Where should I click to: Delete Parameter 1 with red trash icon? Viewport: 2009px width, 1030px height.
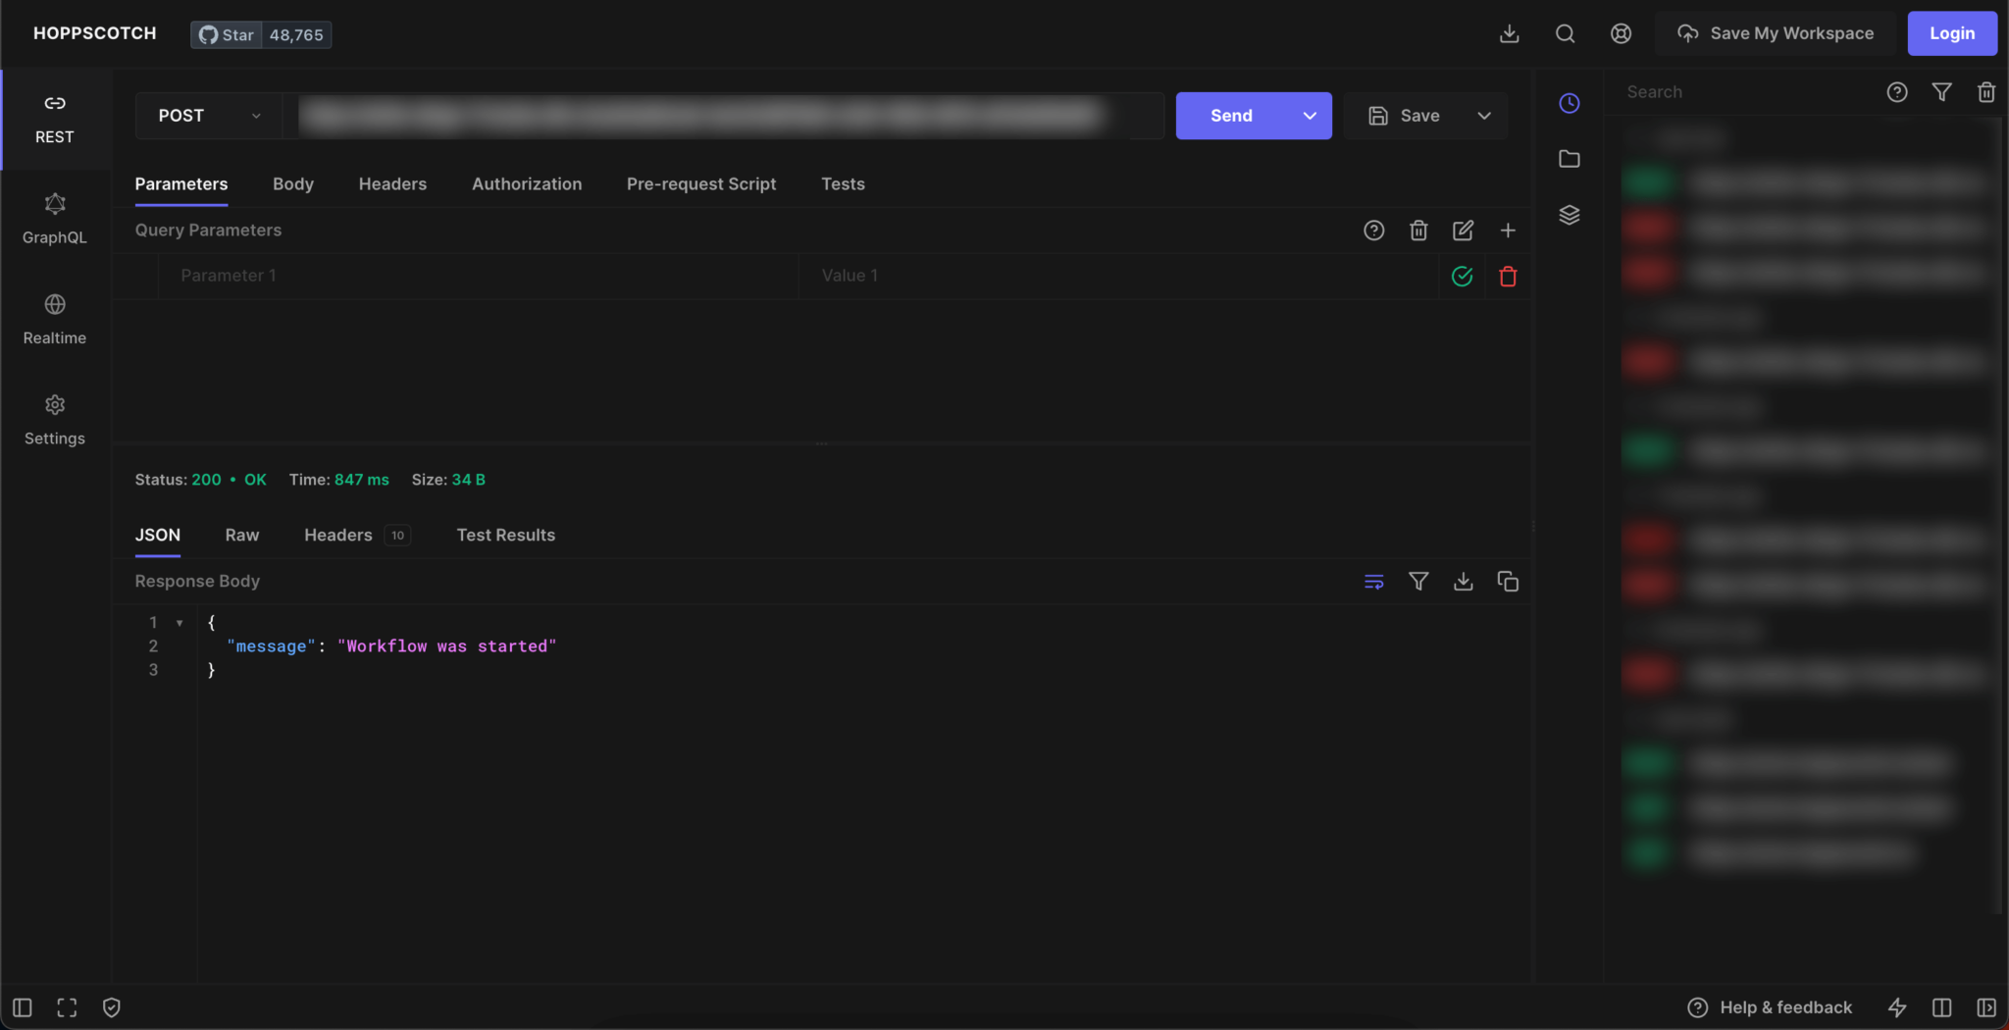pos(1508,277)
